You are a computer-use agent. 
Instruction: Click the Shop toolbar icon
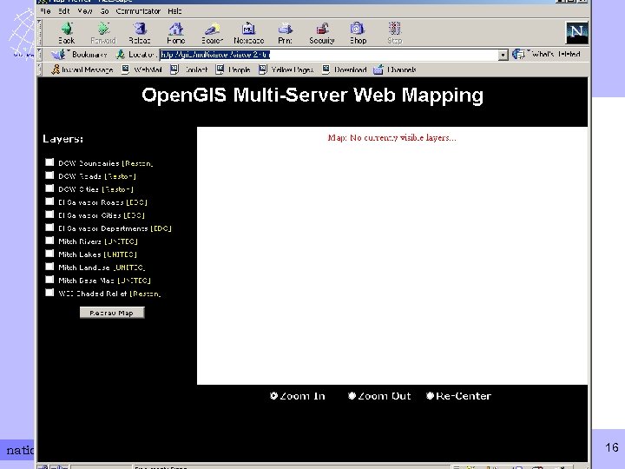click(x=358, y=29)
